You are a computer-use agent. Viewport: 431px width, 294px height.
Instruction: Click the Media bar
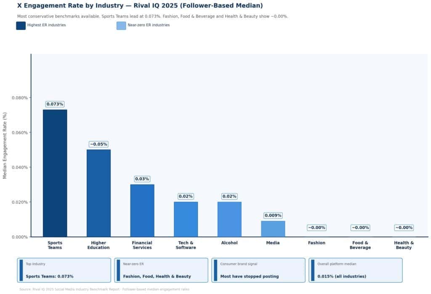pos(273,229)
